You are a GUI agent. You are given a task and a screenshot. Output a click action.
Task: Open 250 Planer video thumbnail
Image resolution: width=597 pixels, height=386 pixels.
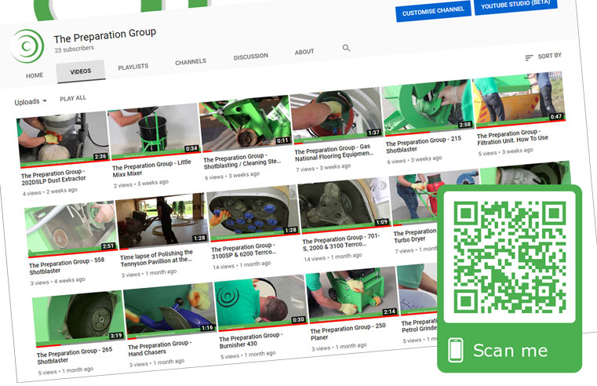(351, 294)
